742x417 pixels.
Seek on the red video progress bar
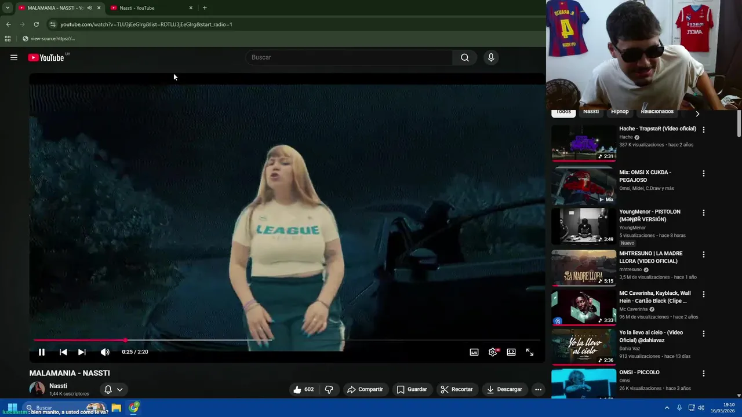click(x=287, y=340)
